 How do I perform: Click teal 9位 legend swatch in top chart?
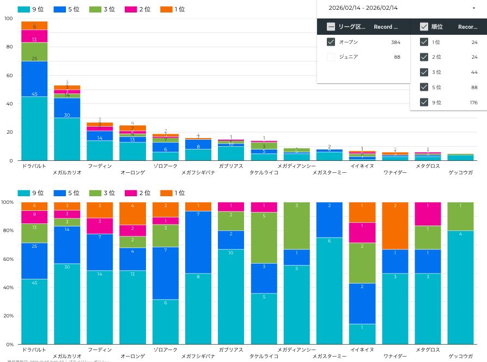[24, 9]
